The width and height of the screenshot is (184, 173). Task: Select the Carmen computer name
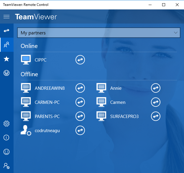(x=118, y=102)
